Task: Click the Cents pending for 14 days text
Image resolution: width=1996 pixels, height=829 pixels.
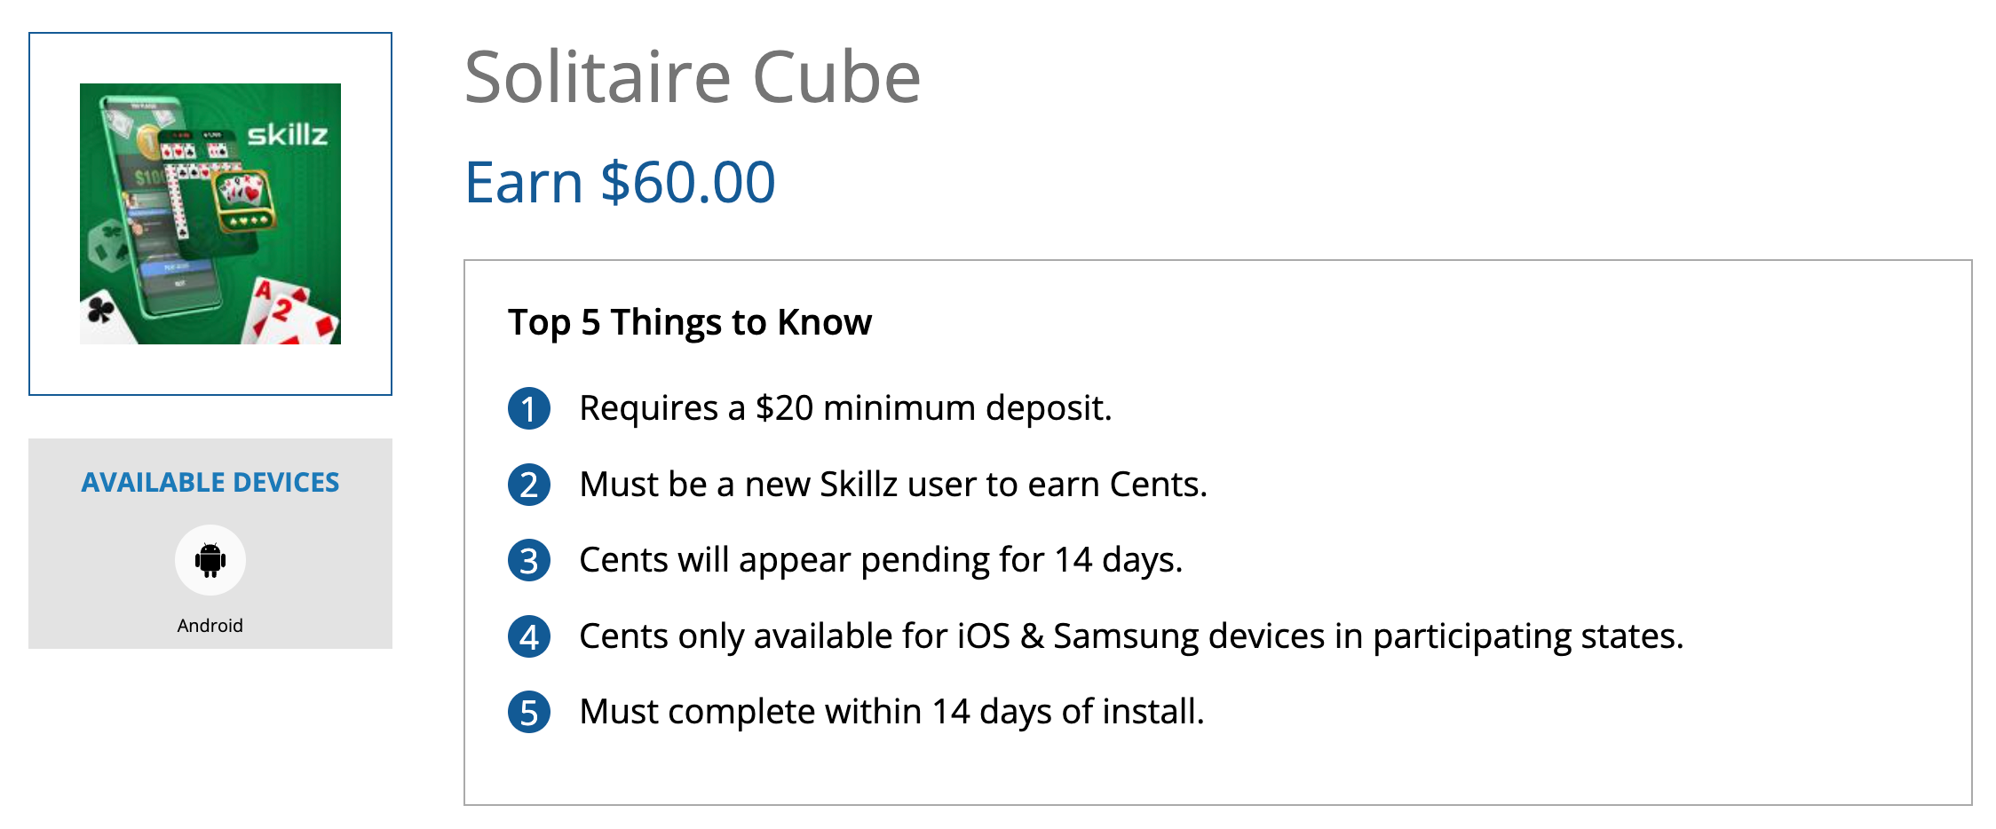Action: (x=881, y=560)
